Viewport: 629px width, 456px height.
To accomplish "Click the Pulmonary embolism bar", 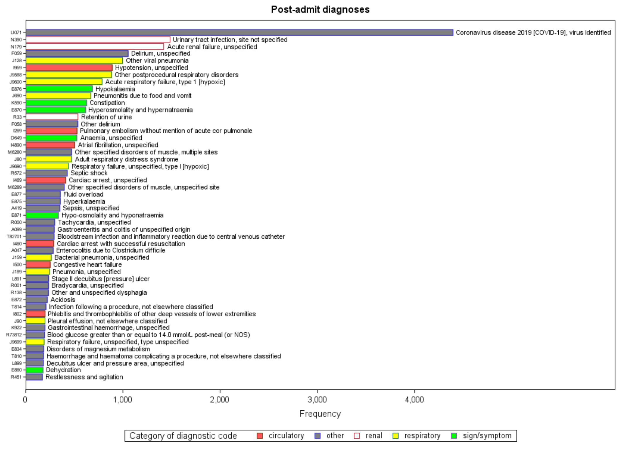I will click(52, 131).
